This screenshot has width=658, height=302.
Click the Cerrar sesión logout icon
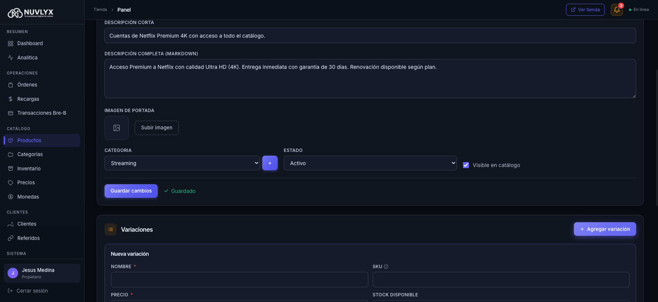coord(10,291)
